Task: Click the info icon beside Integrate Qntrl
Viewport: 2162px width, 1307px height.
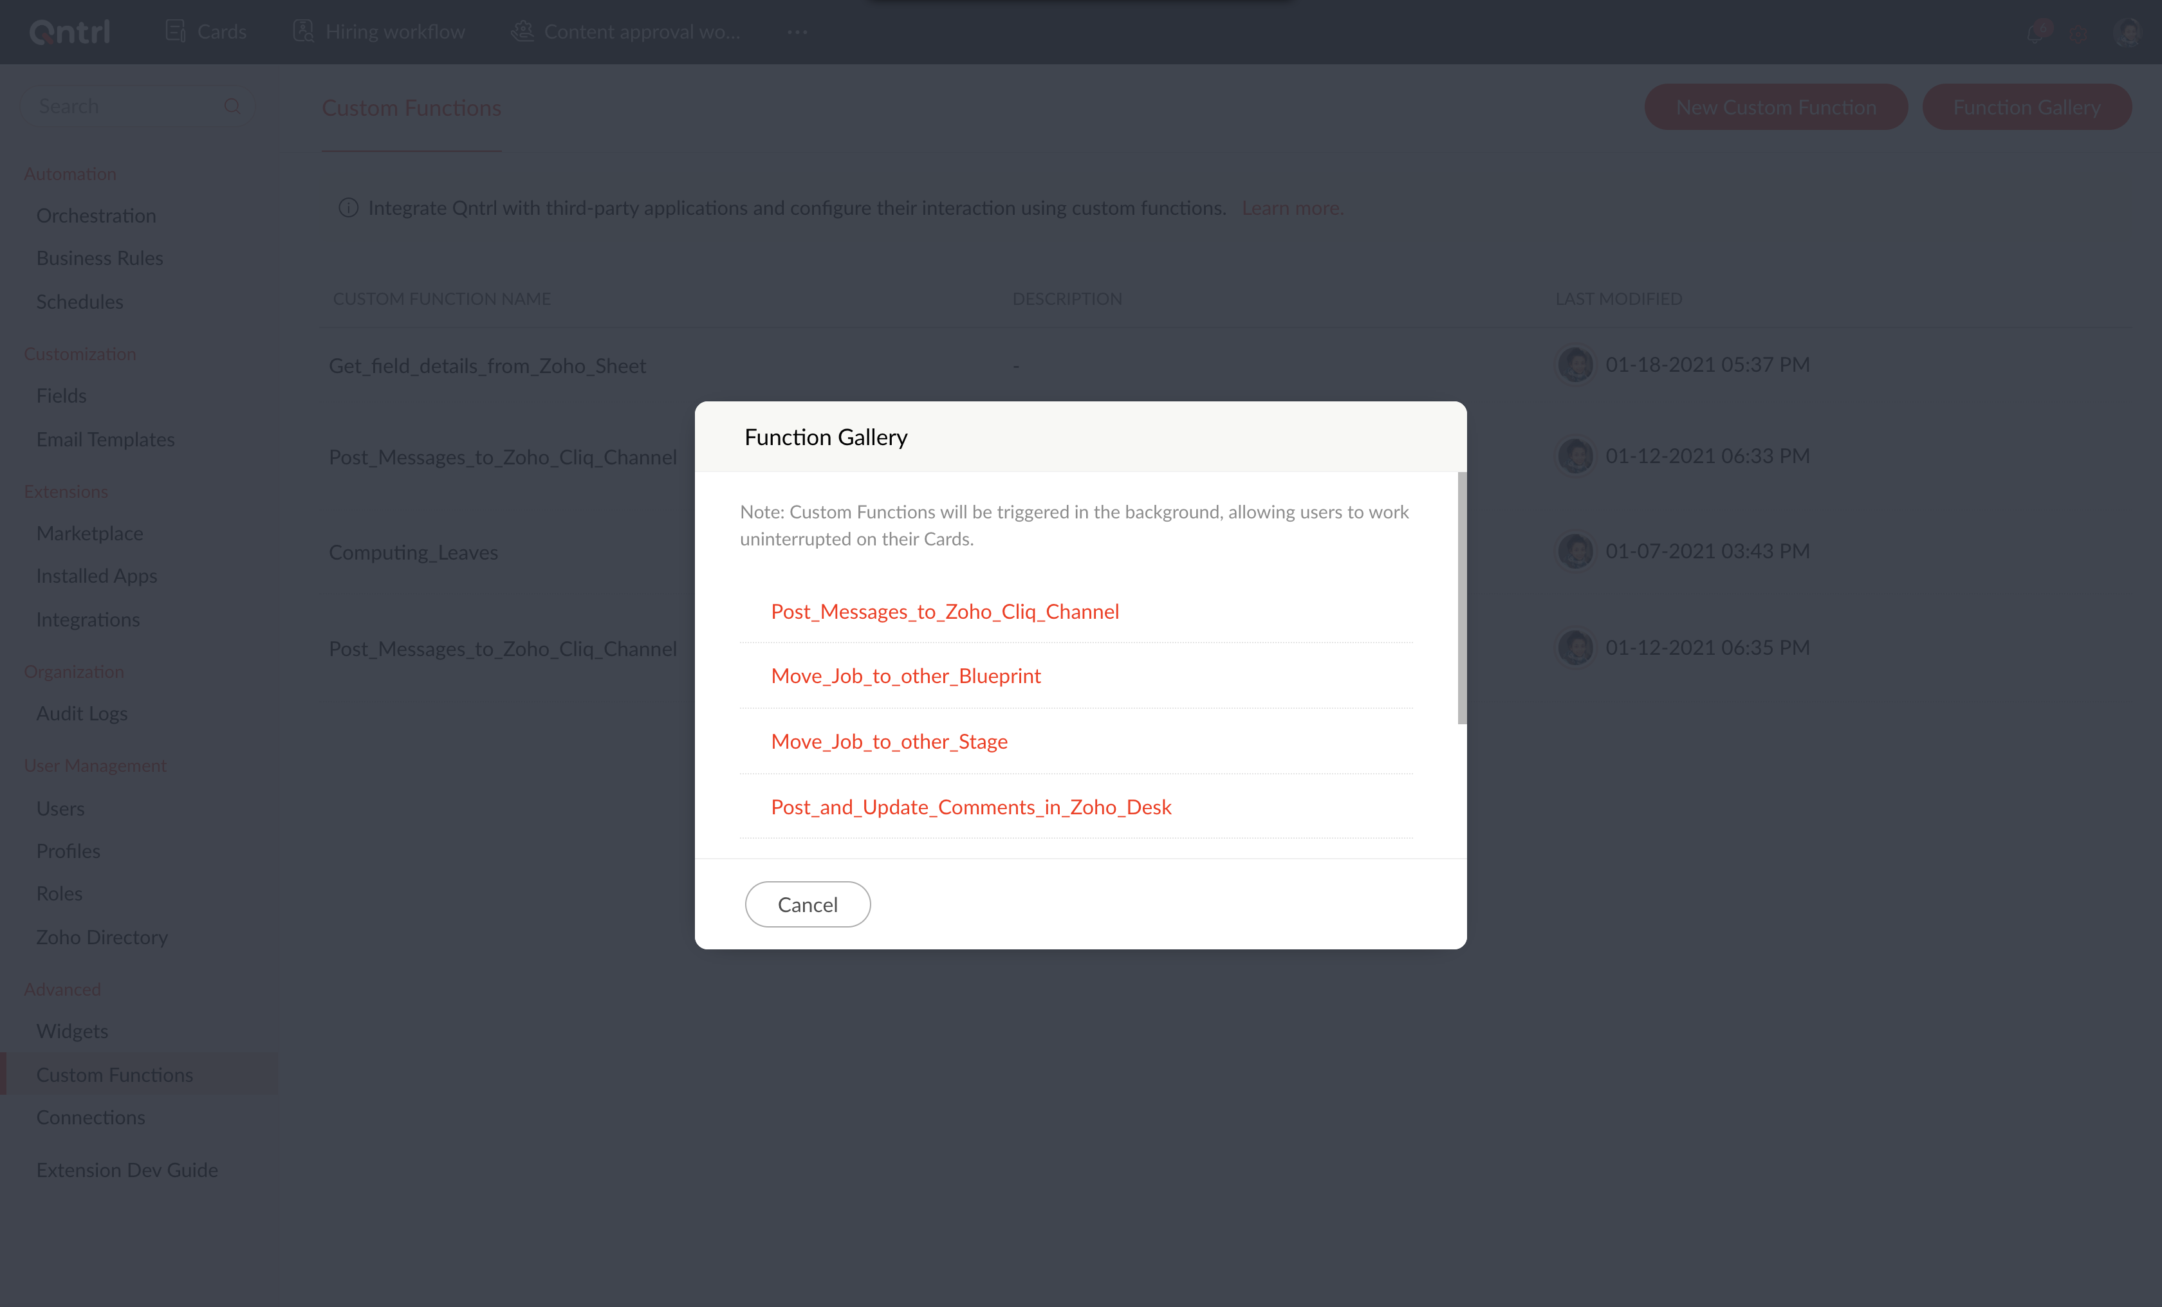Action: (348, 208)
